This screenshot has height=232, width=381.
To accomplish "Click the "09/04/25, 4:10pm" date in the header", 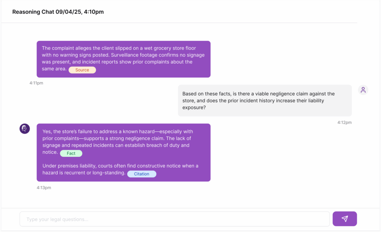I will point(80,12).
